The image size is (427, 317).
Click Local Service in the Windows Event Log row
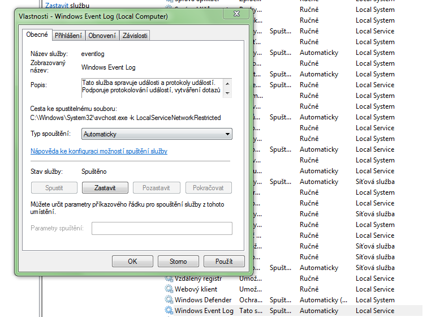click(x=375, y=310)
